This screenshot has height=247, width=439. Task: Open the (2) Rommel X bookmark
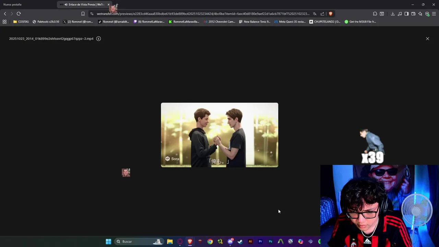78,22
